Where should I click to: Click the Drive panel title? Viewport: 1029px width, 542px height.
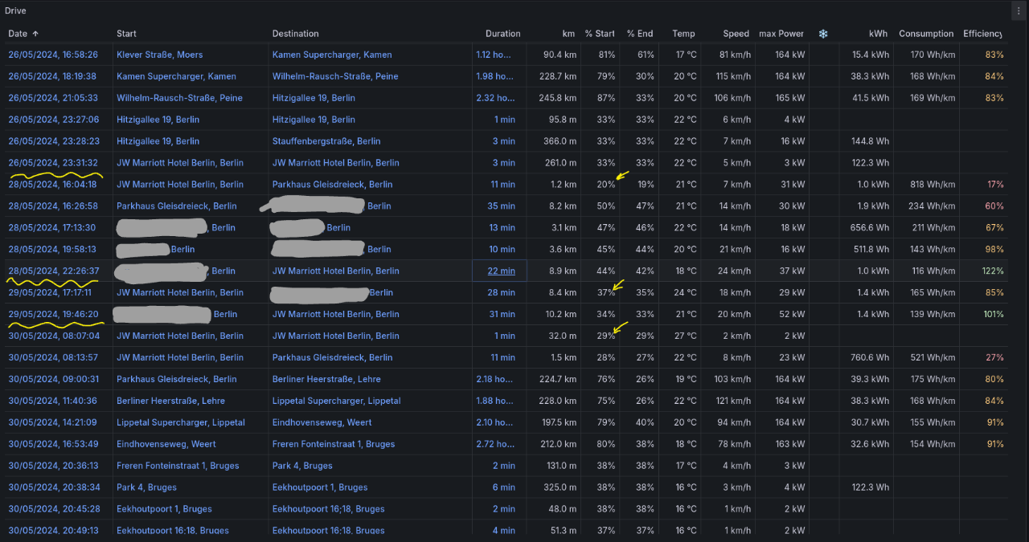(15, 10)
